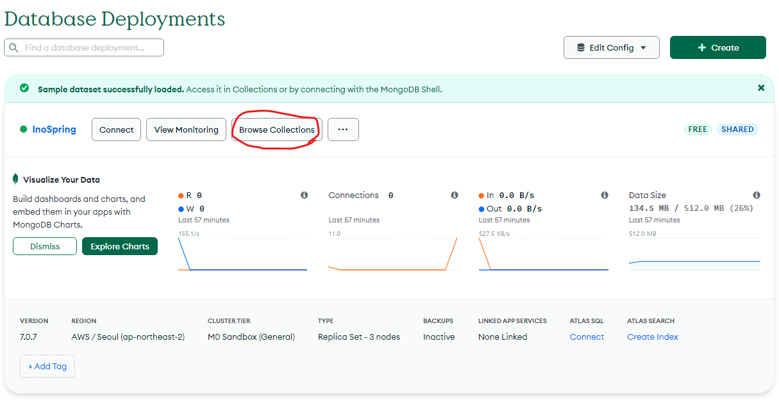Focus the Find a database deployment field
Viewport: 779px width, 400px height.
tap(84, 47)
